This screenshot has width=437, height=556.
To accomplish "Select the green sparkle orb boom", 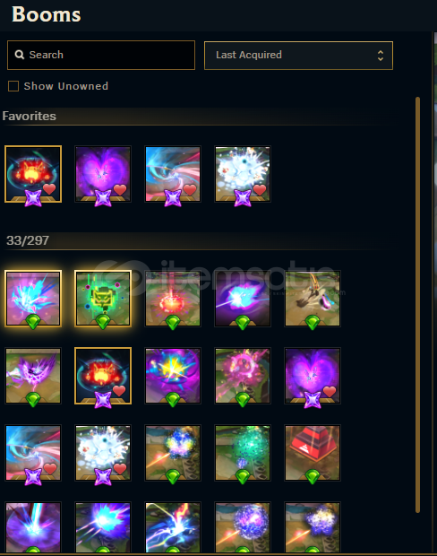I will click(x=243, y=453).
